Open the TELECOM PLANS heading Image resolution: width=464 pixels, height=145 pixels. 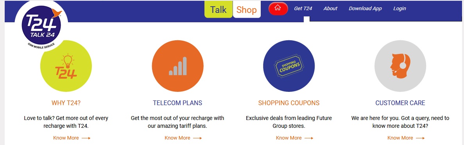click(x=177, y=103)
